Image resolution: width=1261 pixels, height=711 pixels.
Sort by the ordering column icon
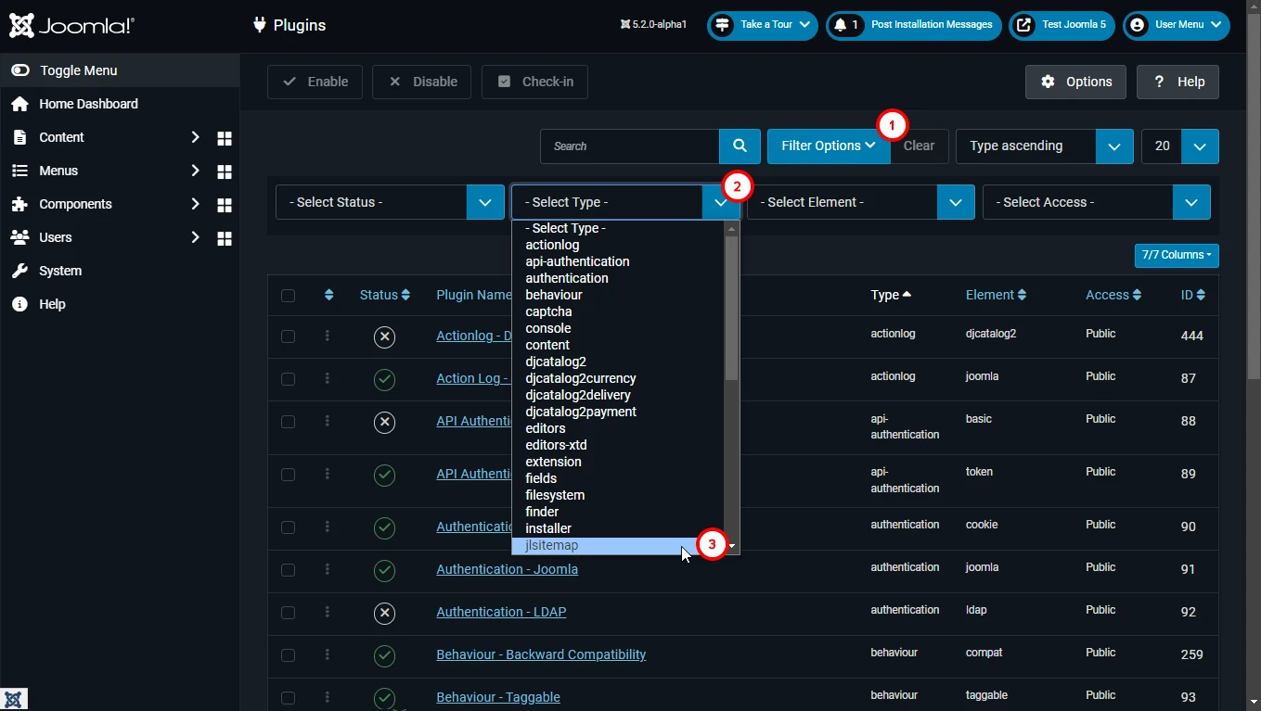(x=328, y=295)
